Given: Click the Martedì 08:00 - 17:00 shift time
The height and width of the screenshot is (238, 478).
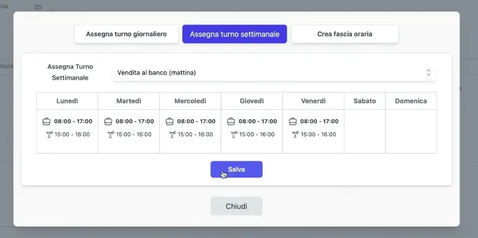Looking at the screenshot, I should pos(134,121).
